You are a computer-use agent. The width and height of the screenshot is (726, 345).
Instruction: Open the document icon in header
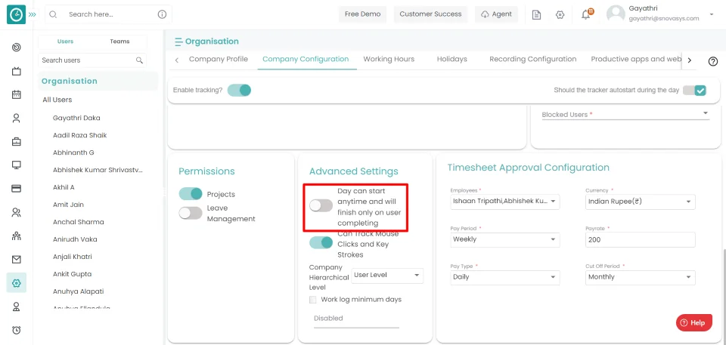click(x=536, y=14)
